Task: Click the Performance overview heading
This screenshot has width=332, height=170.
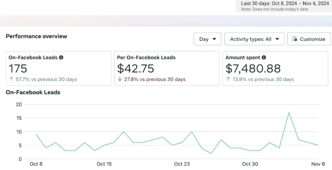Action: 36,36
